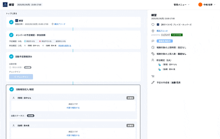Click the checkmark circle for メンバーの予定確認・参加依頼

[11, 35]
